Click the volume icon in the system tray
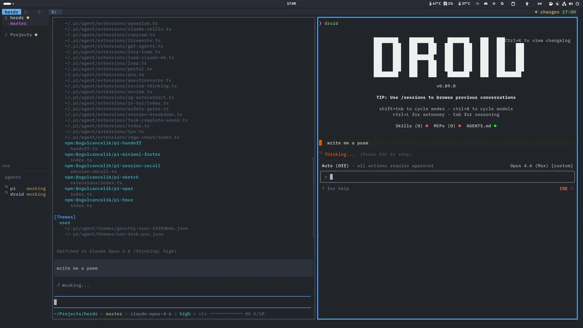Image resolution: width=583 pixels, height=328 pixels. [x=571, y=4]
